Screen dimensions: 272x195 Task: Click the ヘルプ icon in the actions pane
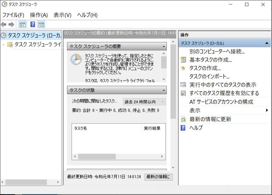[183, 127]
